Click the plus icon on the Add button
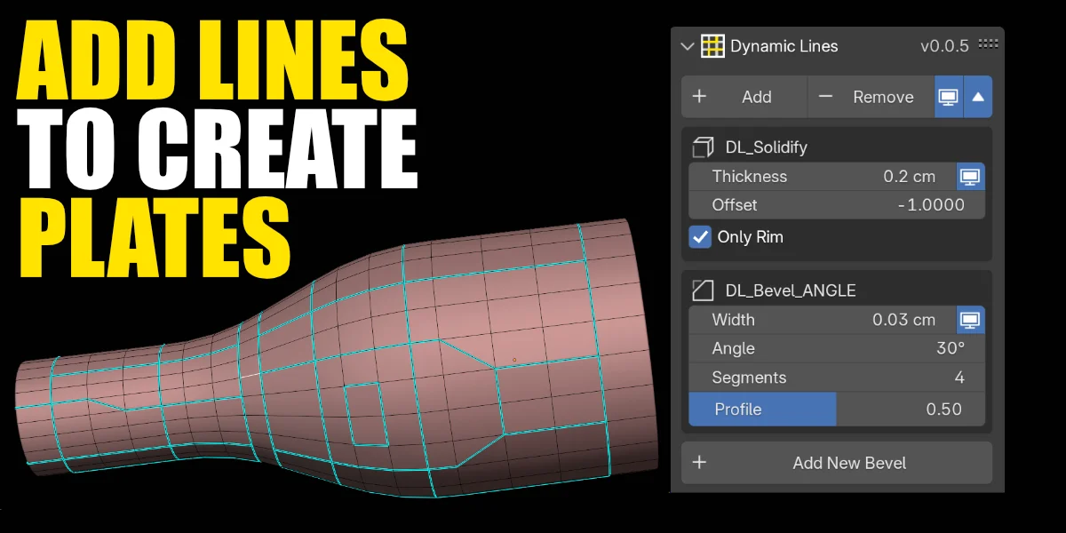Image resolution: width=1066 pixels, height=533 pixels. [699, 97]
